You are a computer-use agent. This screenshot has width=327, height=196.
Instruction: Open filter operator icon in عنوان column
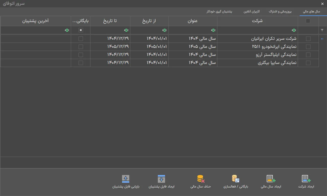[213, 30]
